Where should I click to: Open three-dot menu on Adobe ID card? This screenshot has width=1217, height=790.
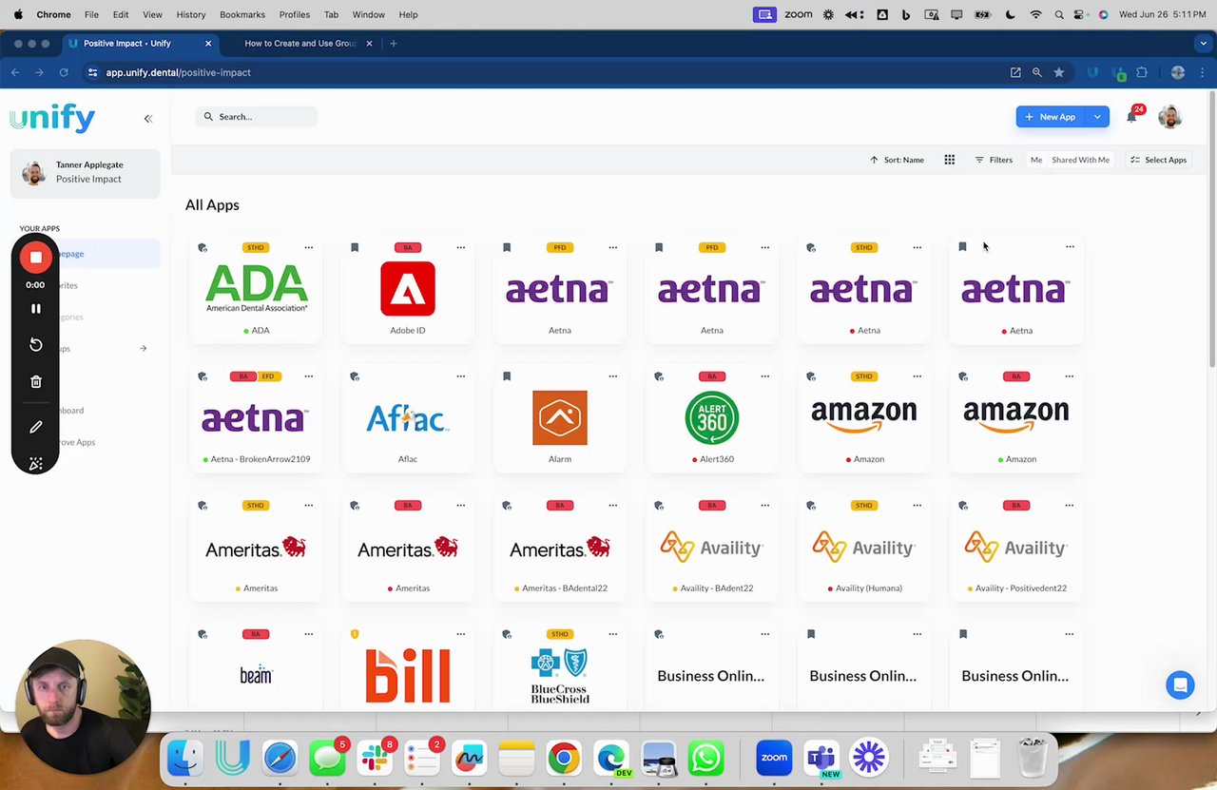[x=460, y=247]
